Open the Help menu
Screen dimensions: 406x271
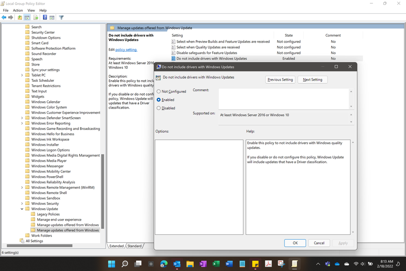click(x=43, y=10)
